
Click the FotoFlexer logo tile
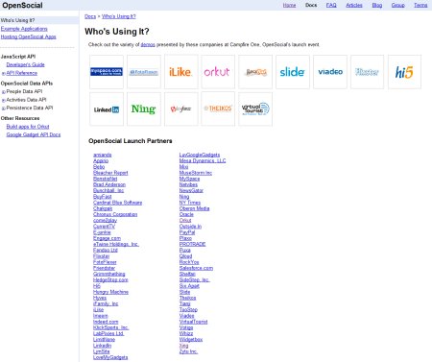(x=144, y=72)
